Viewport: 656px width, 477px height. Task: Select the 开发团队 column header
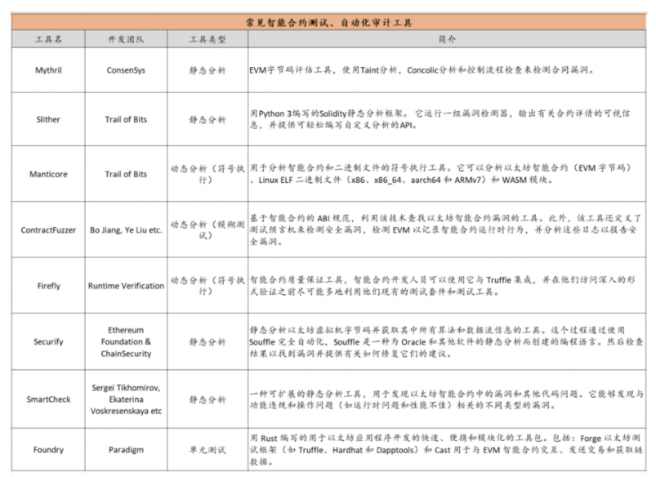[126, 39]
